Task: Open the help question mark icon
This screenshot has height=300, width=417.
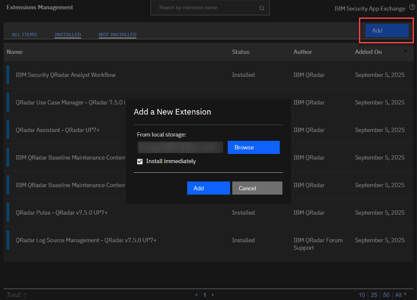Action: (412, 7)
